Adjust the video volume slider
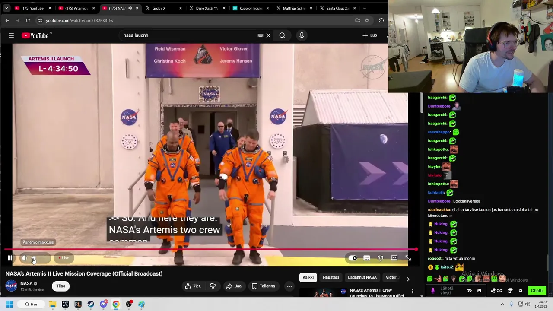The height and width of the screenshot is (311, 553). [39, 258]
